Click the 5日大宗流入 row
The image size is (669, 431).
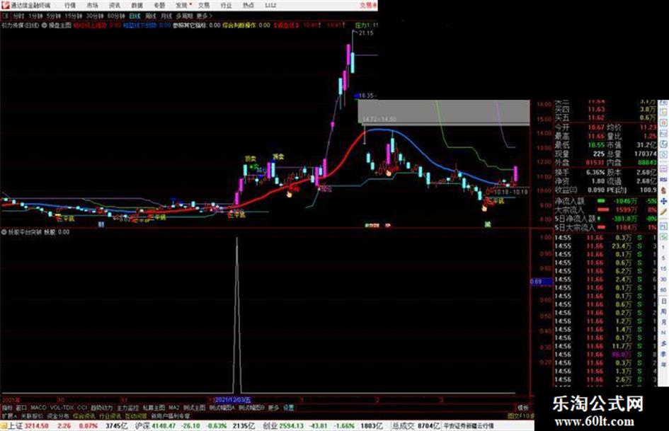click(605, 227)
